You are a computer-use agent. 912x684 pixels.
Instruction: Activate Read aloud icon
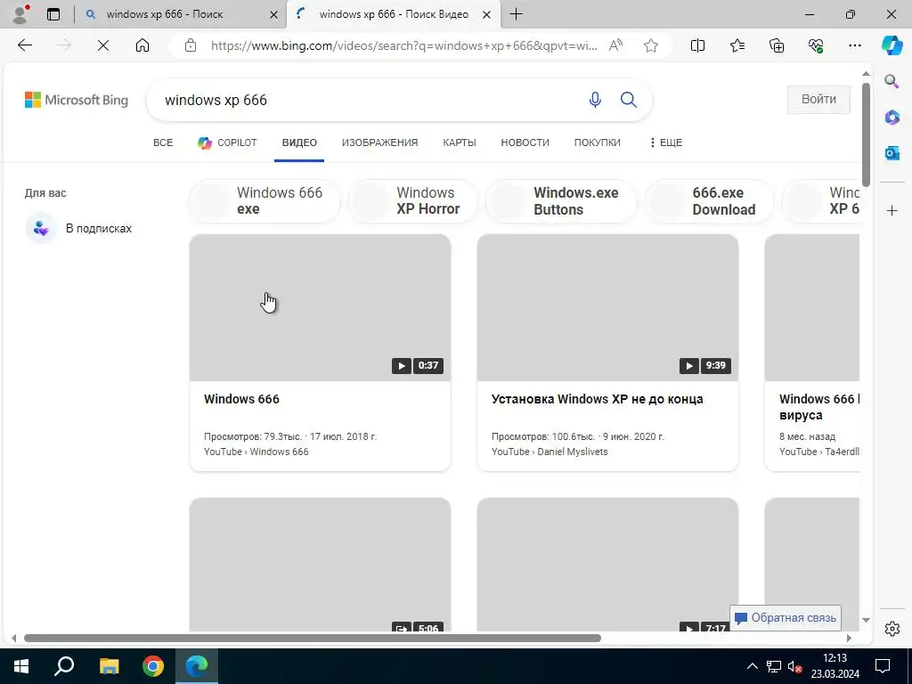click(615, 45)
